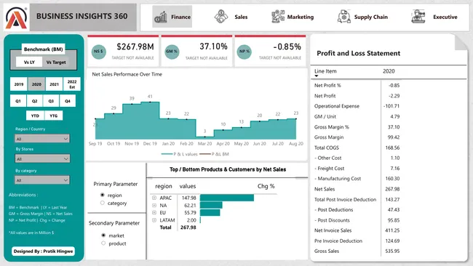Select region as primary parameter
The width and height of the screenshot is (473, 266).
[x=103, y=196]
